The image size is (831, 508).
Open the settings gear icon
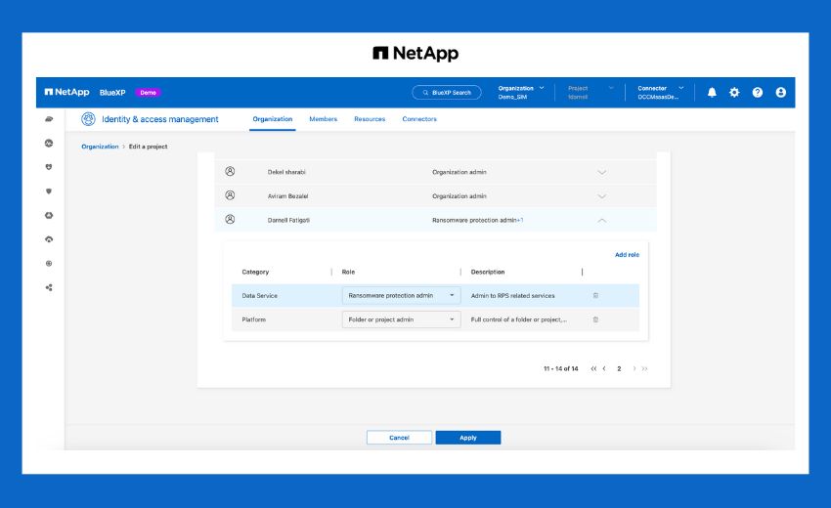(x=734, y=92)
